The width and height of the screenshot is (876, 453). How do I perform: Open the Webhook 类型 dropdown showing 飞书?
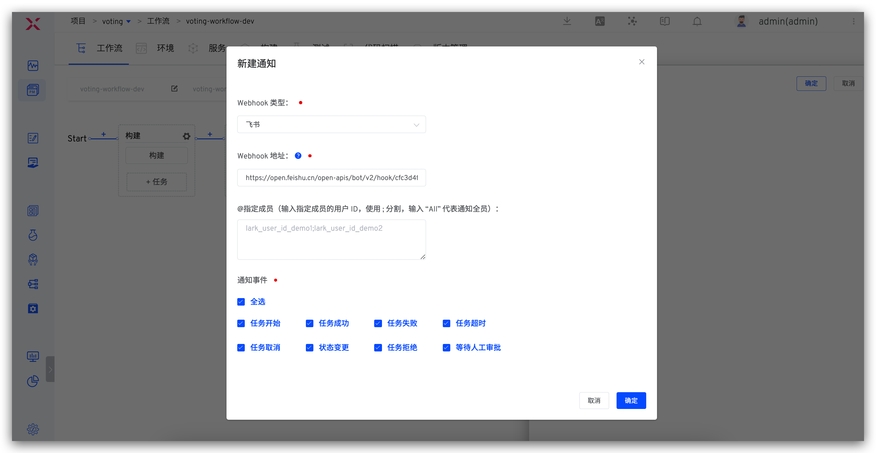coord(331,124)
